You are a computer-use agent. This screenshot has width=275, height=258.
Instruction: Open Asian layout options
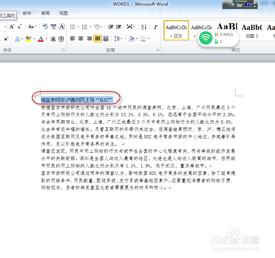pos(130,27)
